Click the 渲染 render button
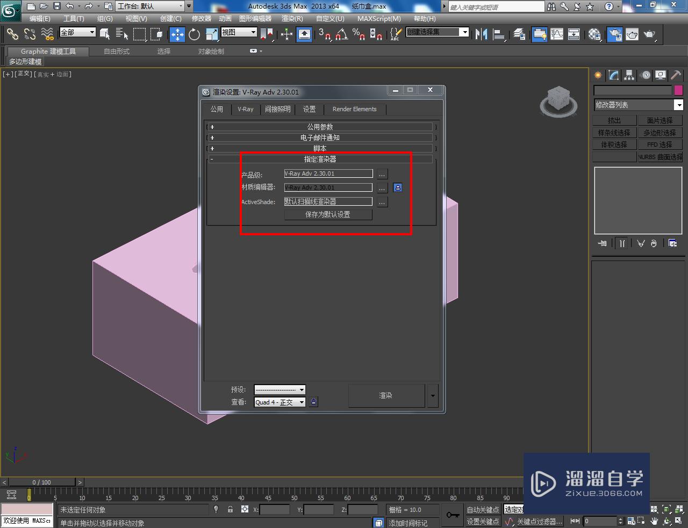 pos(386,396)
